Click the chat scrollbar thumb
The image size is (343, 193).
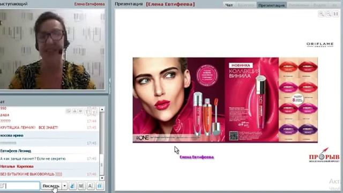101,164
